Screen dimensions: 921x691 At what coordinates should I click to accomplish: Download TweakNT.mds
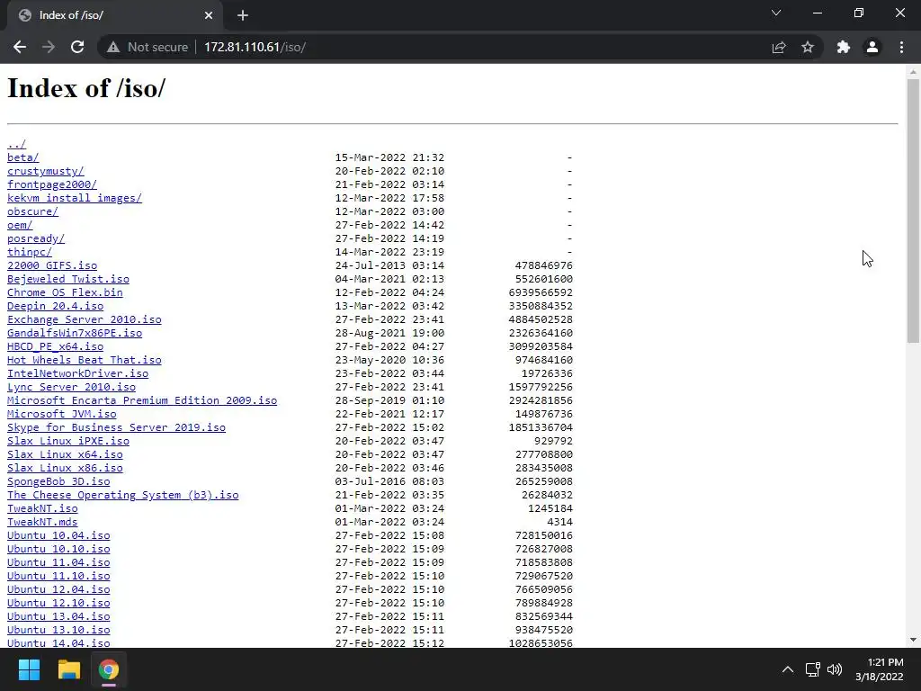[42, 523]
